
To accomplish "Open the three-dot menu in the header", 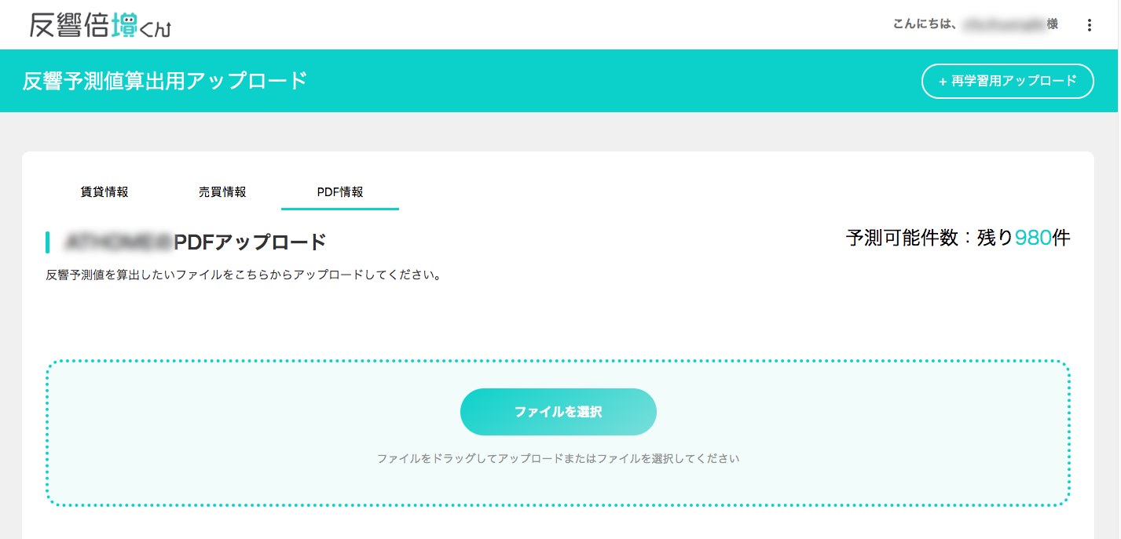I will (x=1089, y=25).
